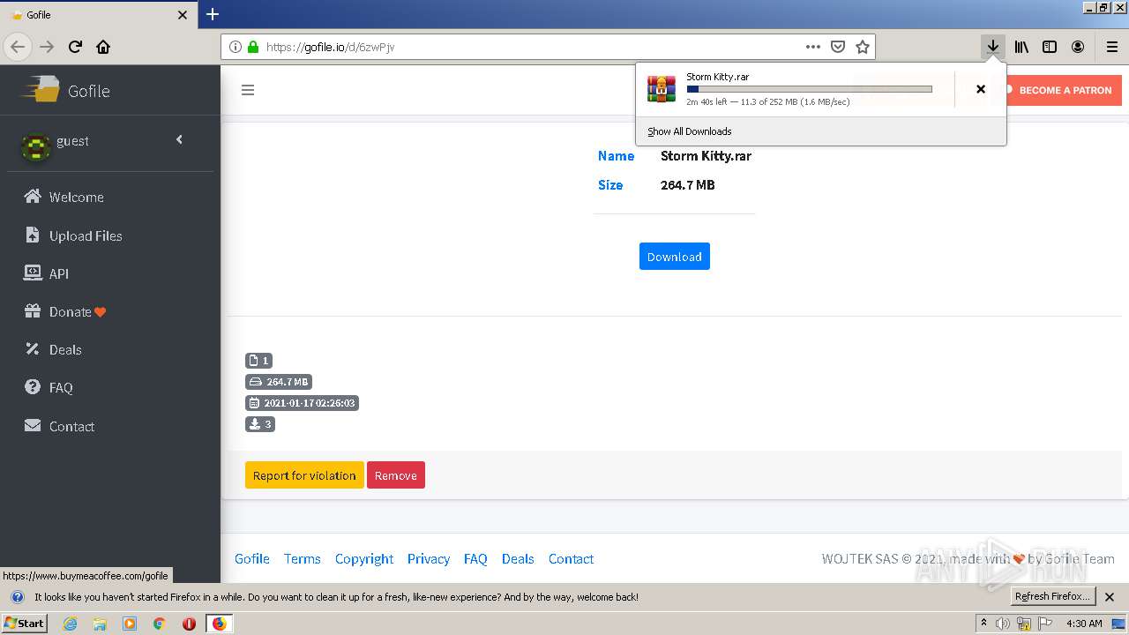
Task: Close the Gofile tab
Action: (183, 15)
